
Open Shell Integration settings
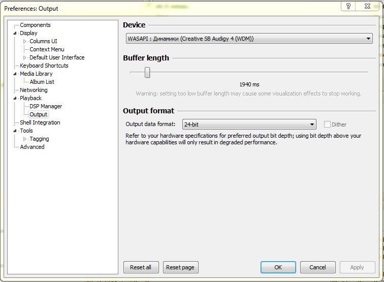(40, 122)
